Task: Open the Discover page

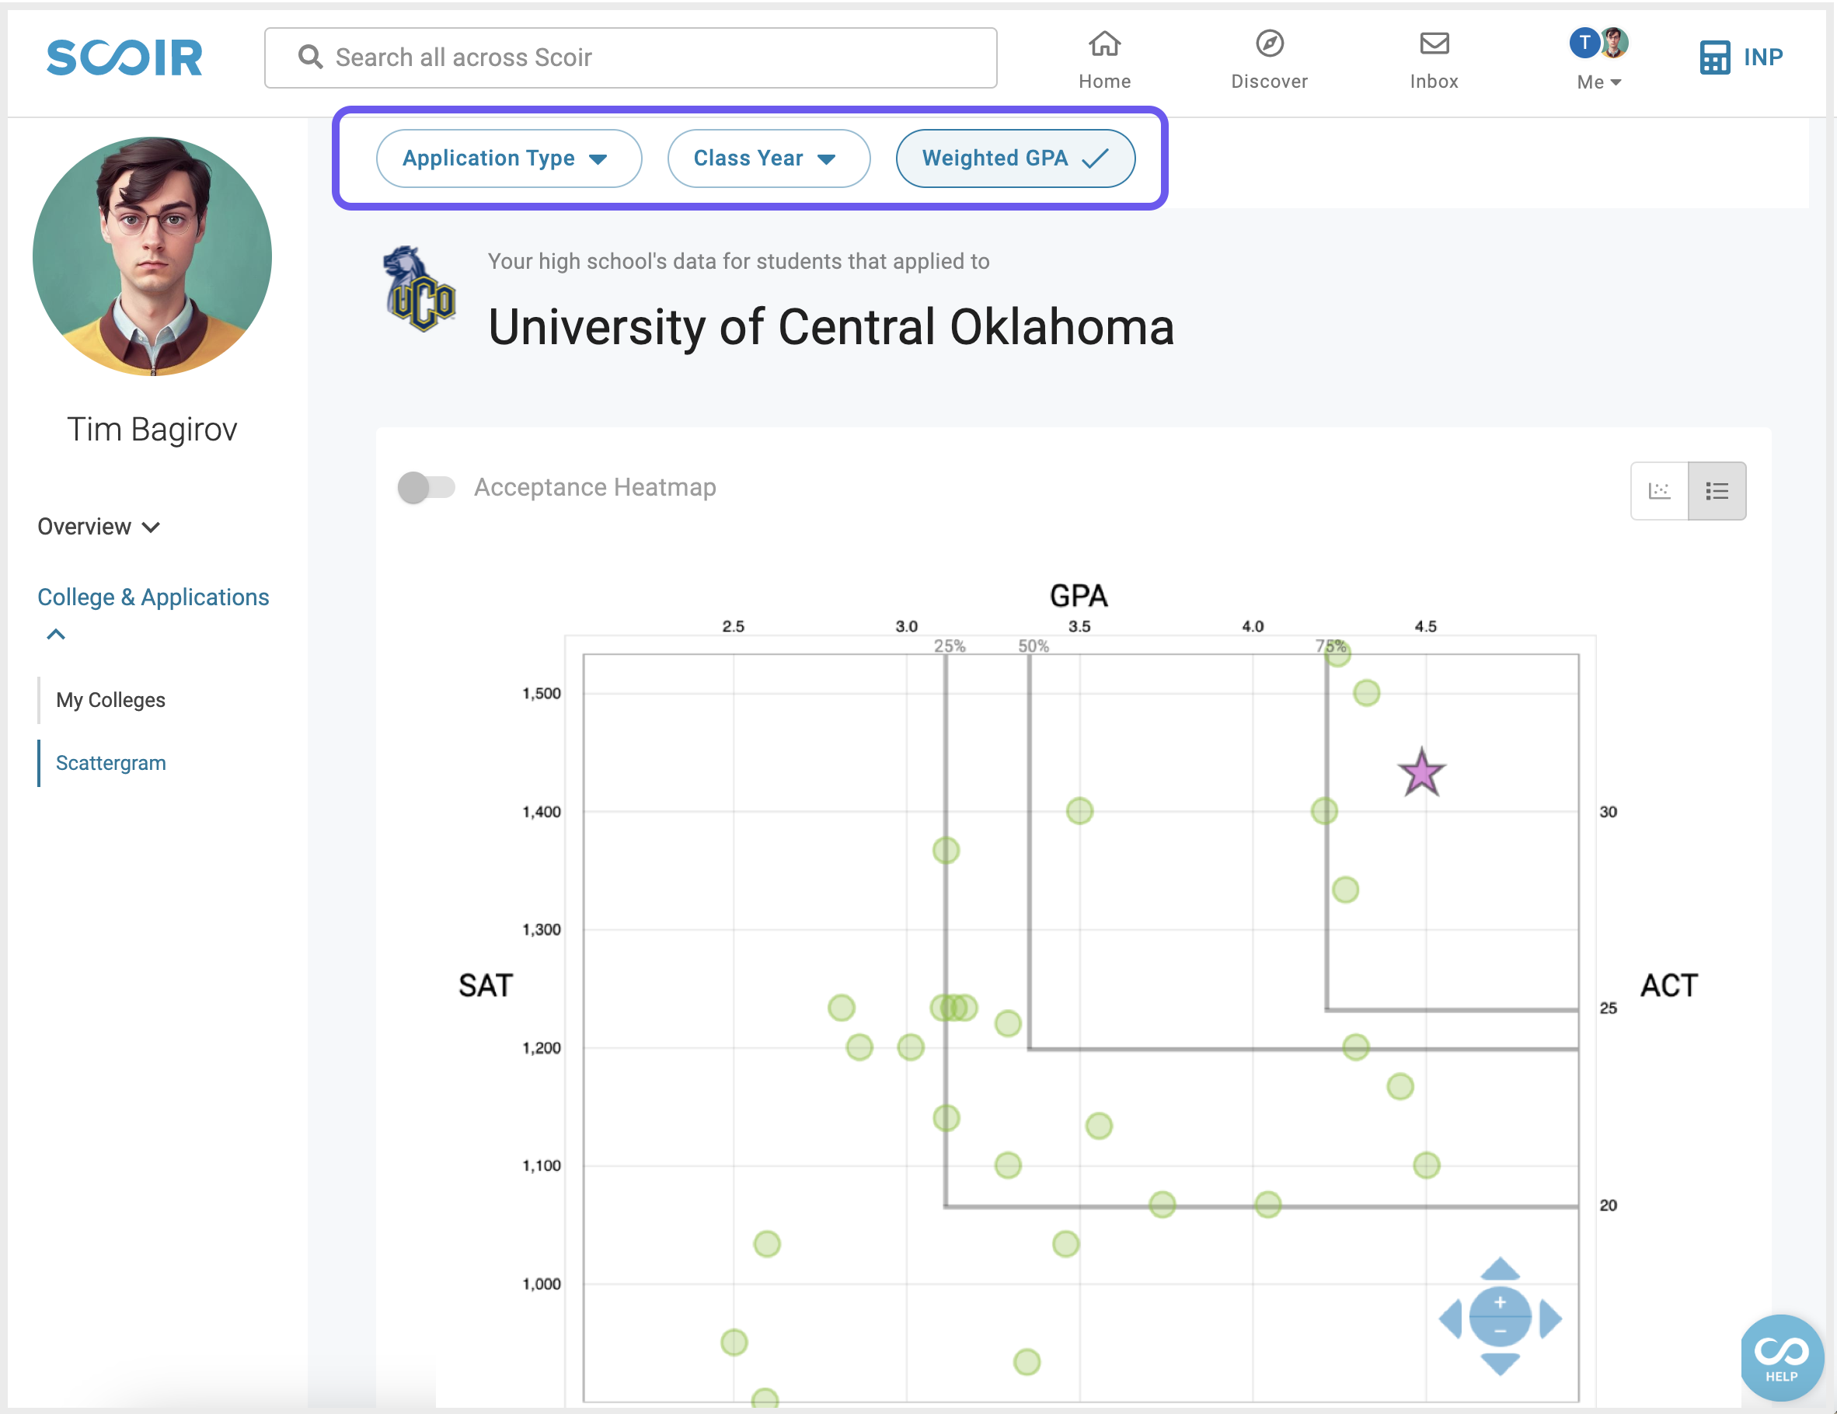Action: tap(1269, 61)
